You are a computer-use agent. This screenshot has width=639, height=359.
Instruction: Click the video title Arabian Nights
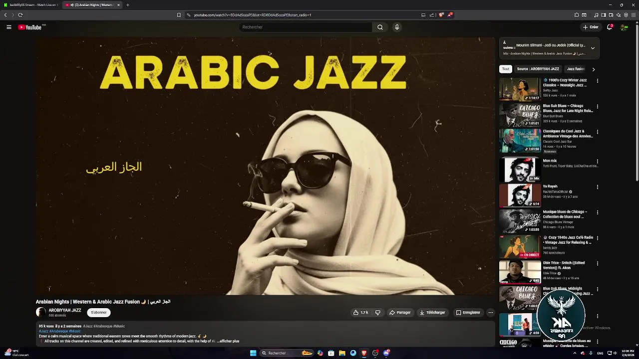(103, 302)
